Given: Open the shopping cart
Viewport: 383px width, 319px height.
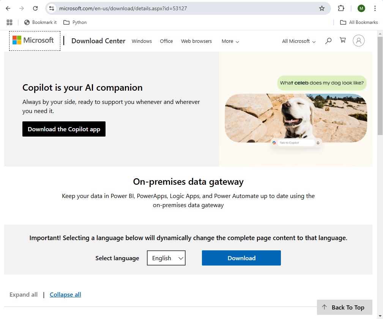Looking at the screenshot, I should point(343,40).
